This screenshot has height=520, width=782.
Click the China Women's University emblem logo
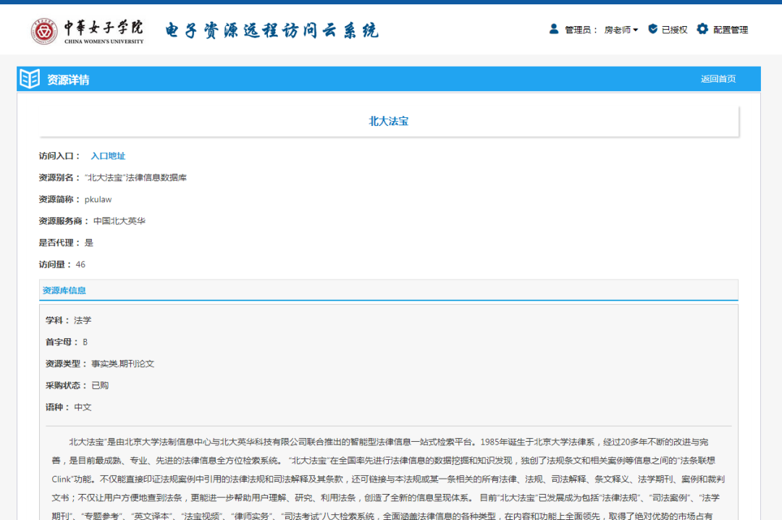44,30
